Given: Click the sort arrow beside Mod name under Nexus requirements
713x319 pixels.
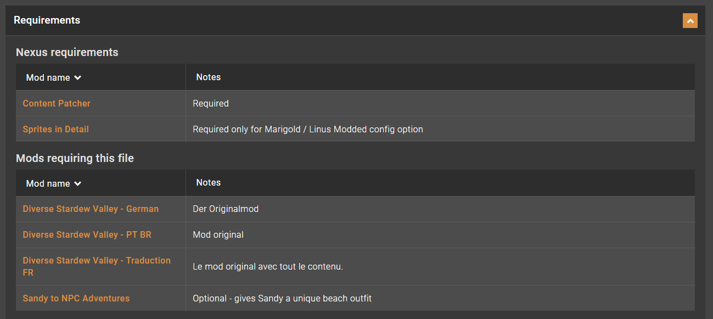Looking at the screenshot, I should tap(78, 78).
